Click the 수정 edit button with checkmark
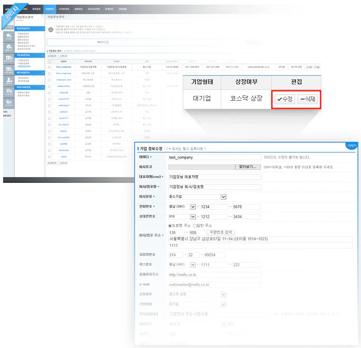Image resolution: width=361 pixels, height=348 pixels. coord(284,100)
